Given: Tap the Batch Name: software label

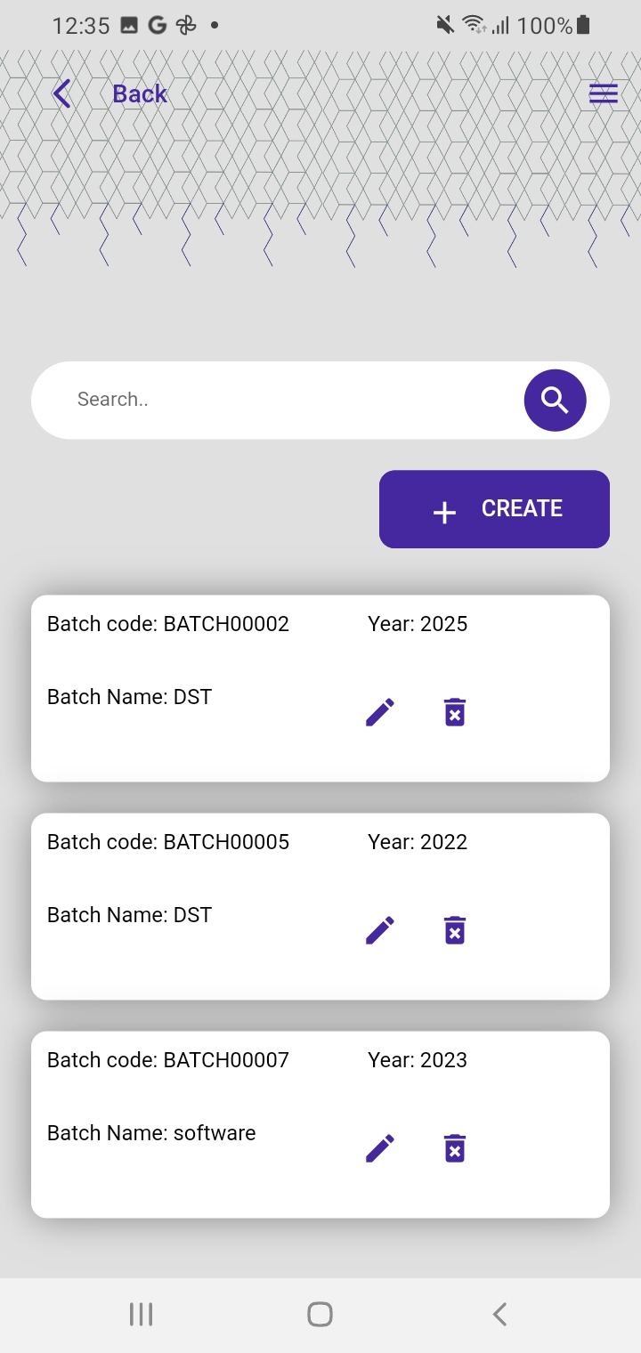Looking at the screenshot, I should [151, 1133].
